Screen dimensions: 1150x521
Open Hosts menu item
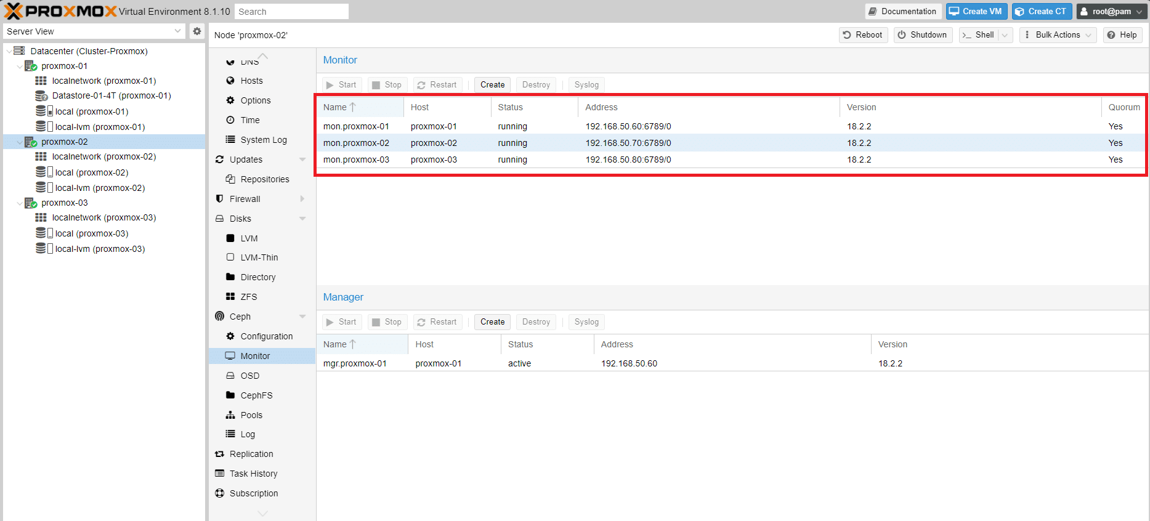(x=251, y=81)
